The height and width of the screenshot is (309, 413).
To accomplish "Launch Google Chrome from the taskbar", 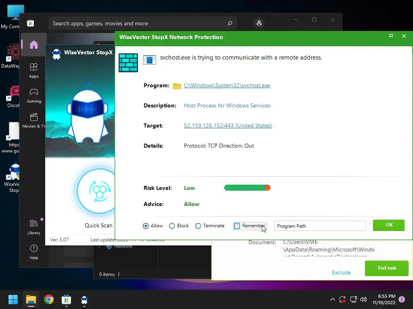I will [x=49, y=299].
